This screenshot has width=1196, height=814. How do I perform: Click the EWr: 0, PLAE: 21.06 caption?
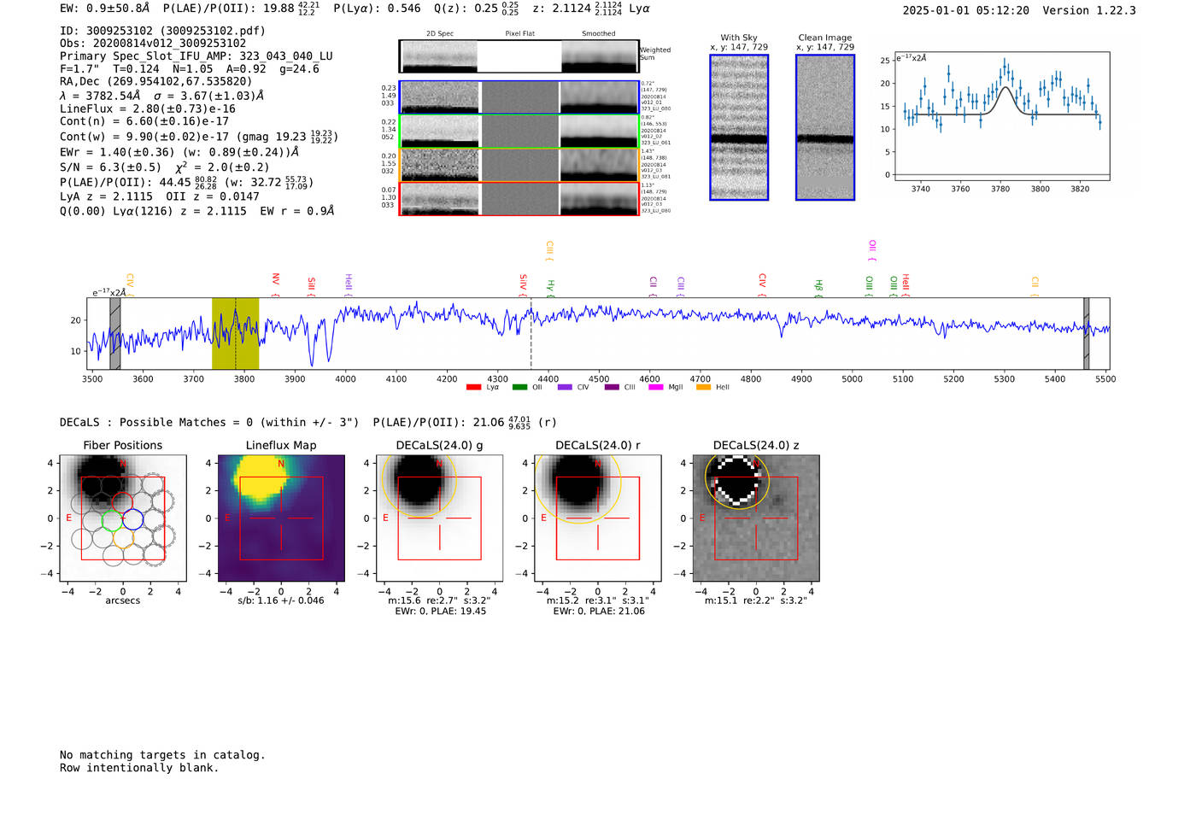coord(599,612)
